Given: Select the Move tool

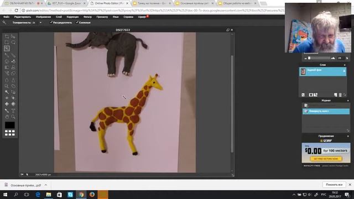Looking at the screenshot, I should pos(13,36).
